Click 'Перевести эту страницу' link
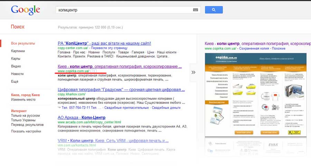Image resolution: width=311 pixels, height=167 pixels. click(109, 48)
